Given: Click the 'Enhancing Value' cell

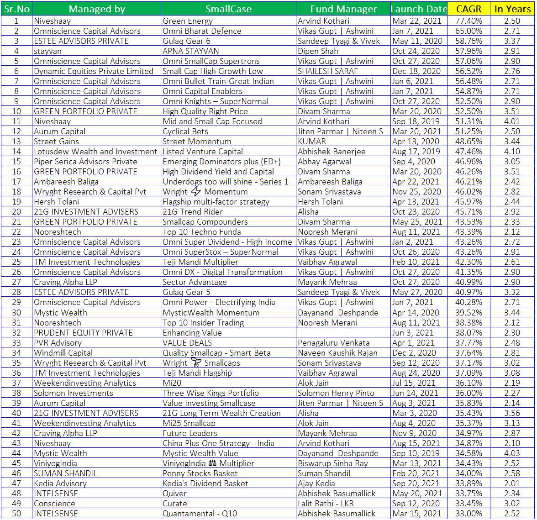Looking at the screenshot, I should point(228,333).
